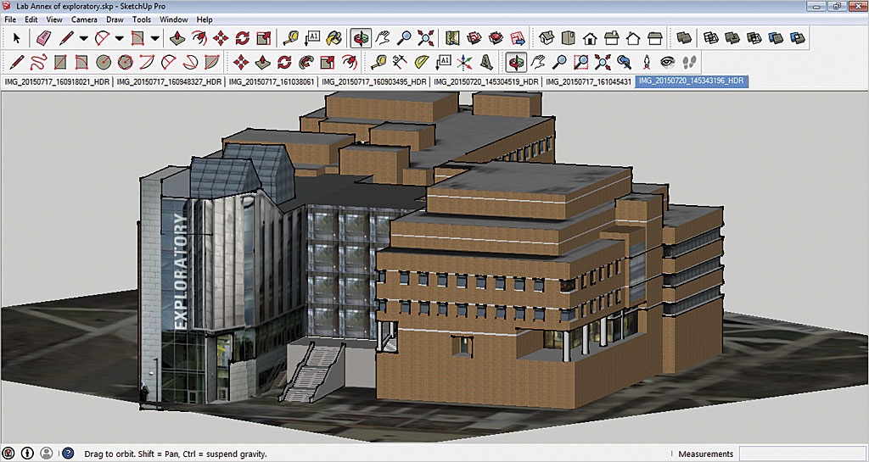This screenshot has height=462, width=869.
Task: Open 3D Warehouse get models
Action: click(x=474, y=38)
